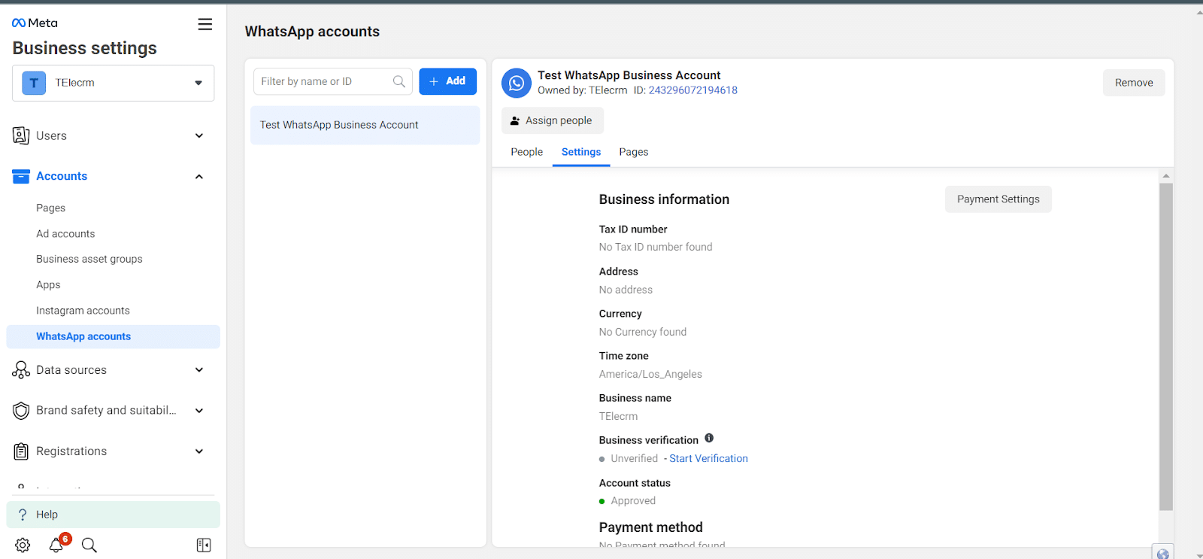Image resolution: width=1203 pixels, height=559 pixels.
Task: Click the Meta logo
Action: click(x=35, y=23)
